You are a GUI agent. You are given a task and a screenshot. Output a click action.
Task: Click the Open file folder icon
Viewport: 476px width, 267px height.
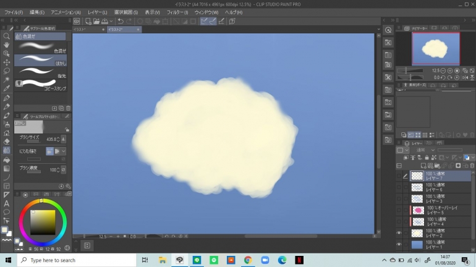click(96, 21)
